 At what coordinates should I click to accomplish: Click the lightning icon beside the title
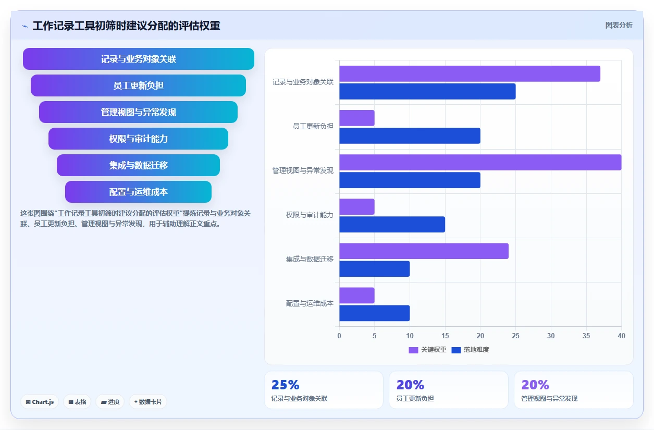(24, 26)
